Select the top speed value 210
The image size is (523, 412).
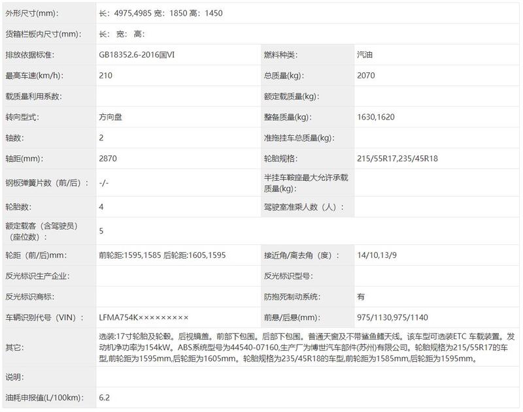pos(105,76)
